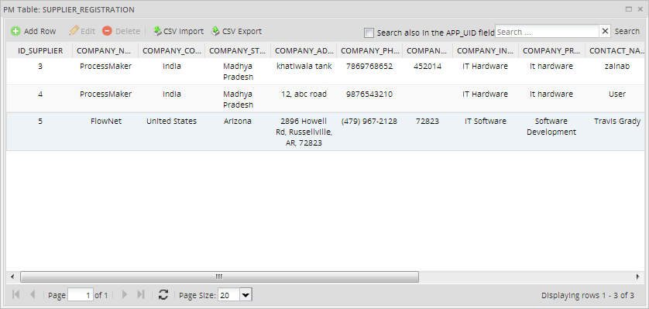Go to the first page arrow icon
Image resolution: width=649 pixels, height=309 pixels.
point(16,295)
